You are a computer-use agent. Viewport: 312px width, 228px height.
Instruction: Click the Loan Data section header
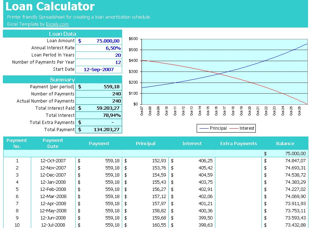(62, 34)
